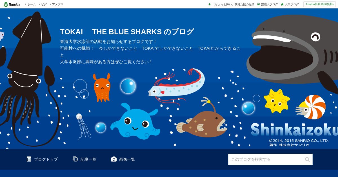This screenshot has height=177, width=338.
Task: Click the ブログトップ document icon
Action: 29,159
